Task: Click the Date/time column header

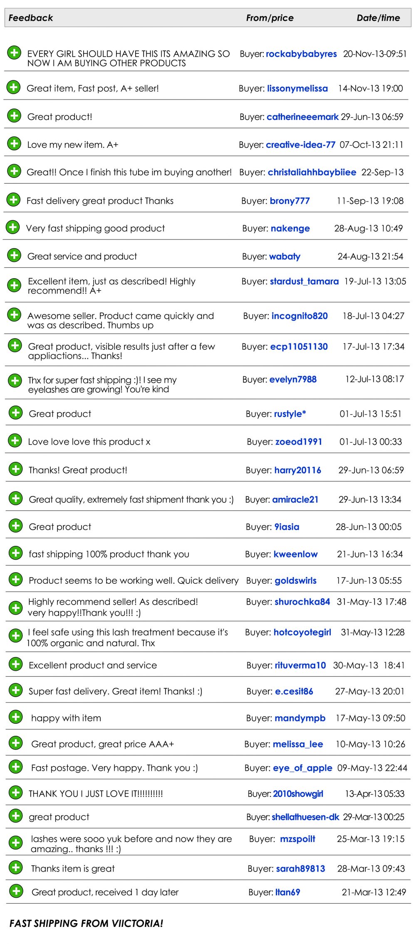Action: click(x=378, y=18)
